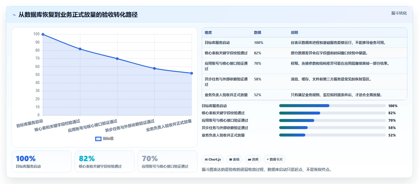Select the chart data point at value 70
Viewport: 419px width, 184px height.
click(x=117, y=59)
